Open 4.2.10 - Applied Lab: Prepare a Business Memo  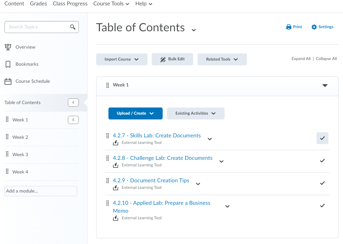[x=162, y=207]
